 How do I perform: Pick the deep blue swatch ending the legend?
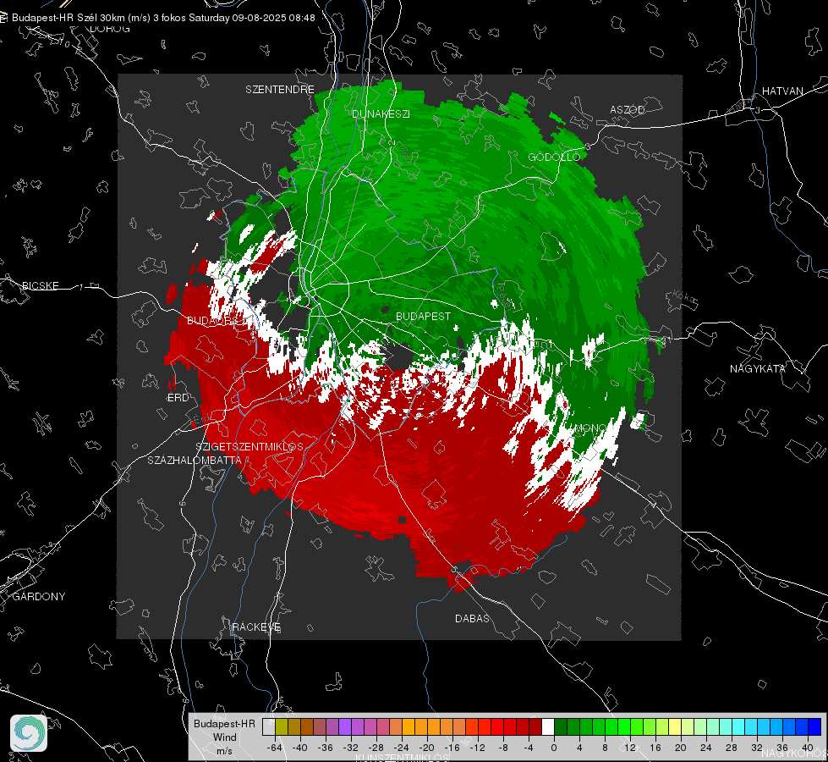[x=814, y=727]
